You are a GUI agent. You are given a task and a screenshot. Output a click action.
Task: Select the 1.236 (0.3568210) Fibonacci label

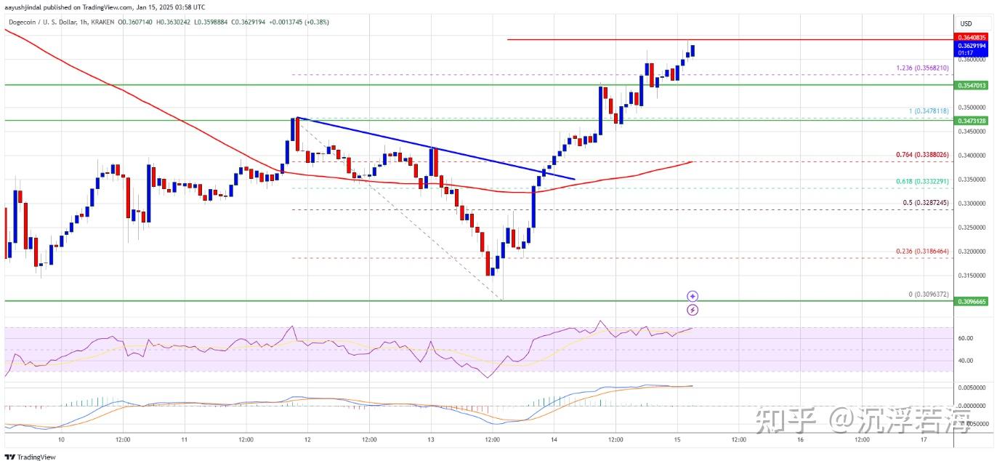click(x=923, y=68)
